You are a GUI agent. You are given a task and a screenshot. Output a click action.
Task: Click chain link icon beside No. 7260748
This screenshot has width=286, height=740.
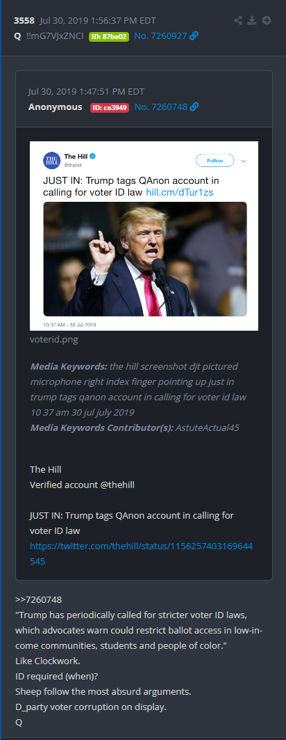click(x=194, y=107)
